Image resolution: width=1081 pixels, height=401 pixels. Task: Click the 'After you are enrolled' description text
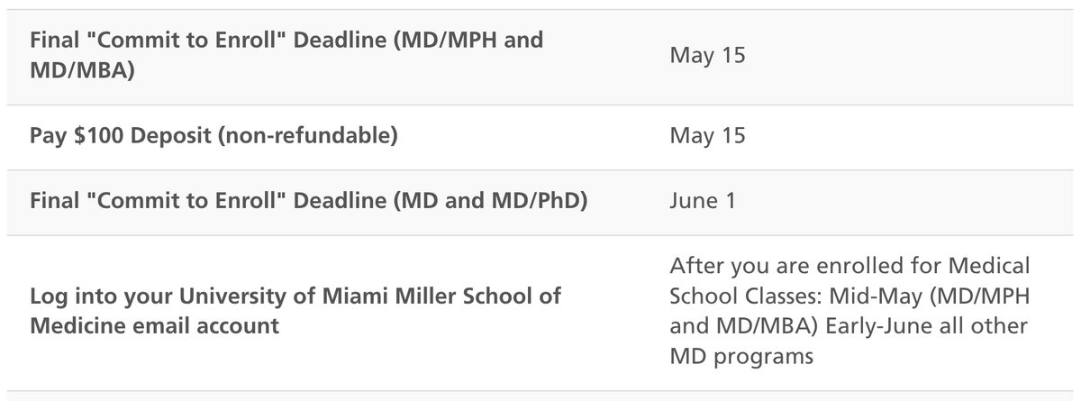849,311
